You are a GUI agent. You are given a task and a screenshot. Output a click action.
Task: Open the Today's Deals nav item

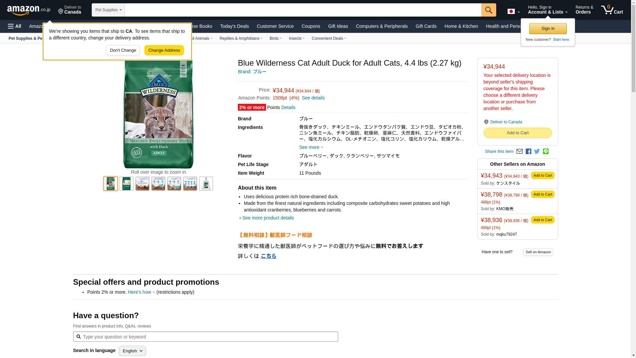coord(234,26)
